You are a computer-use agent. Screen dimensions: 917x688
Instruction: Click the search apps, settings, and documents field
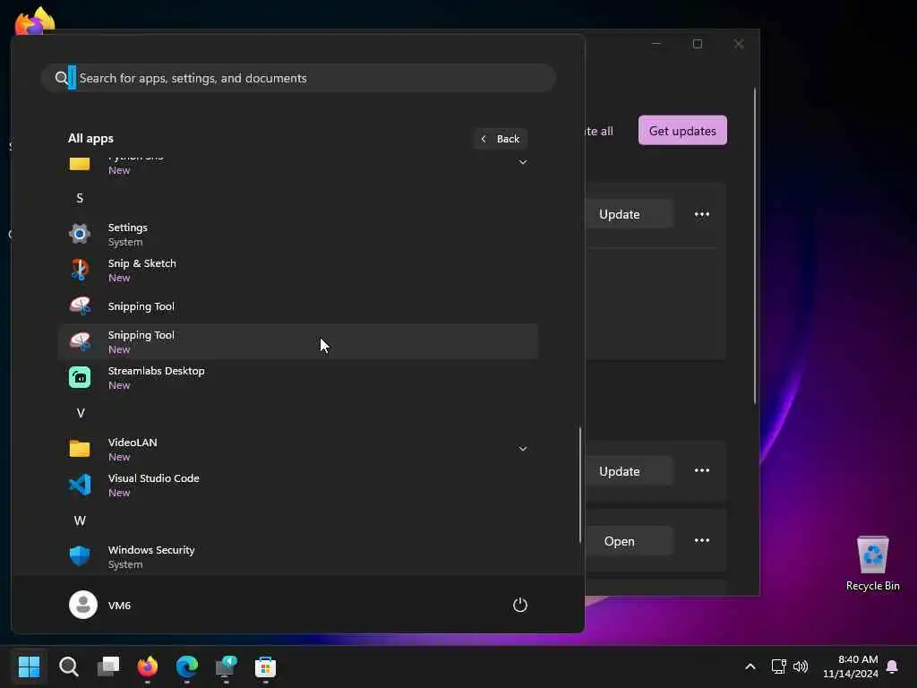point(298,78)
